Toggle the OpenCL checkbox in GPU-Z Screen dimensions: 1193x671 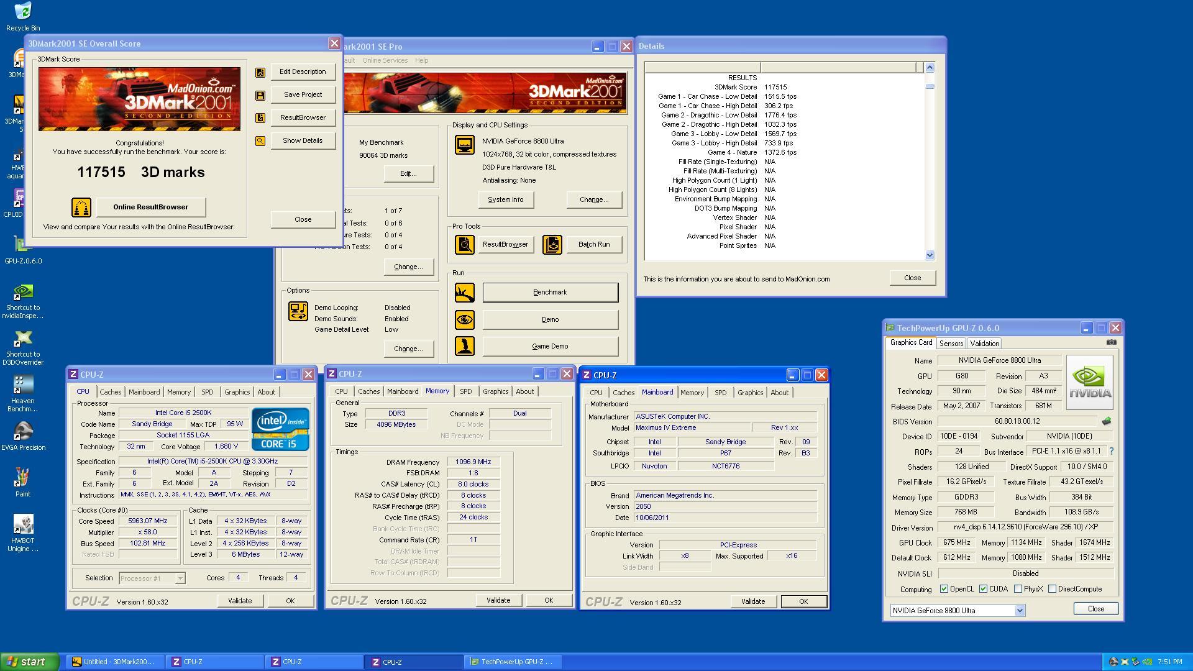point(944,589)
